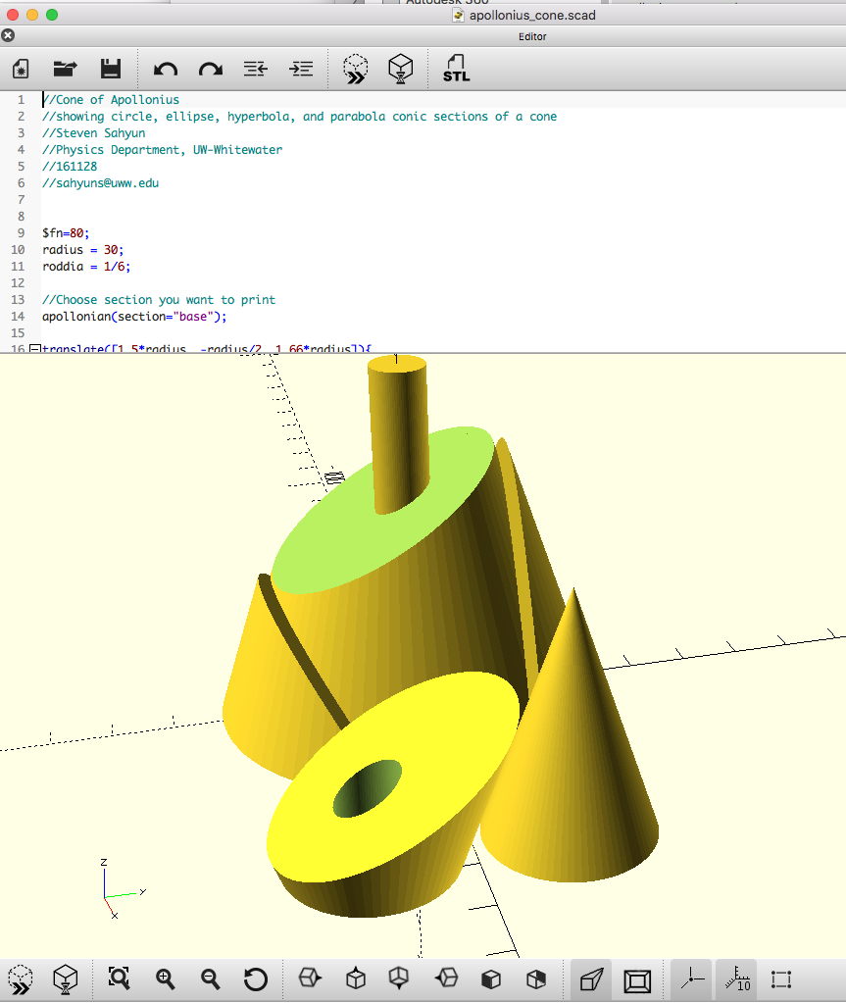Zoom out of the 3D view
The image size is (846, 1003).
[210, 978]
